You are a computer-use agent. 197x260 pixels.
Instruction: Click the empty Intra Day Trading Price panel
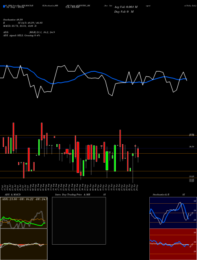pos(79,221)
